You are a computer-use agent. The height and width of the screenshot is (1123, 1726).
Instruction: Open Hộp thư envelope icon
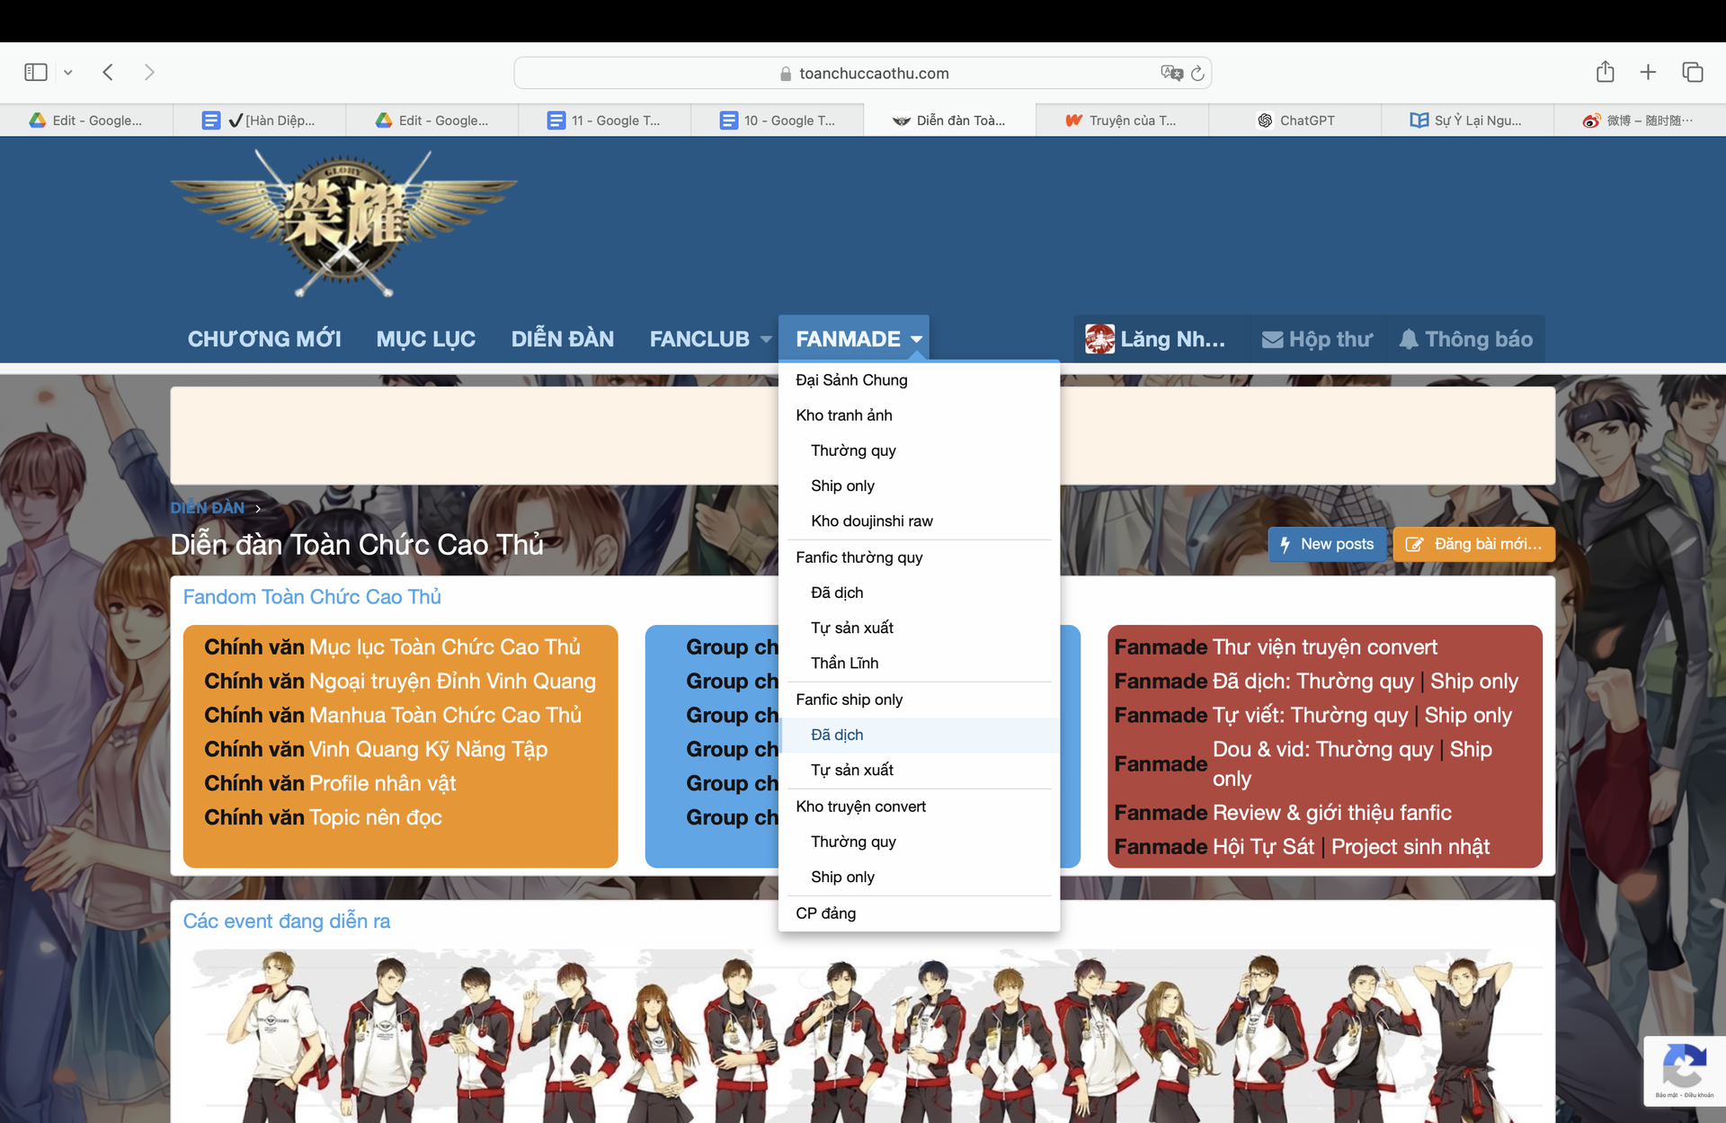(x=1272, y=340)
